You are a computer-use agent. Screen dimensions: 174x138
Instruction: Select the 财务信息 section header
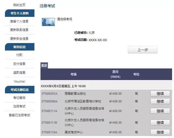tap(20, 47)
